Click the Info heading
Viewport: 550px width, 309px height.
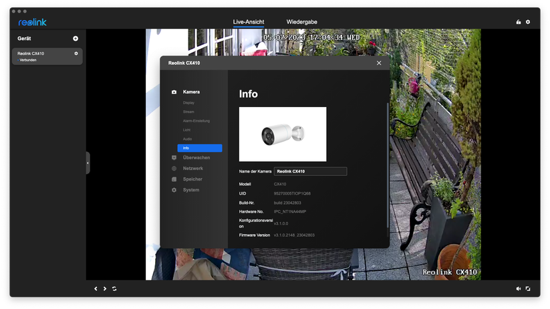click(x=249, y=94)
